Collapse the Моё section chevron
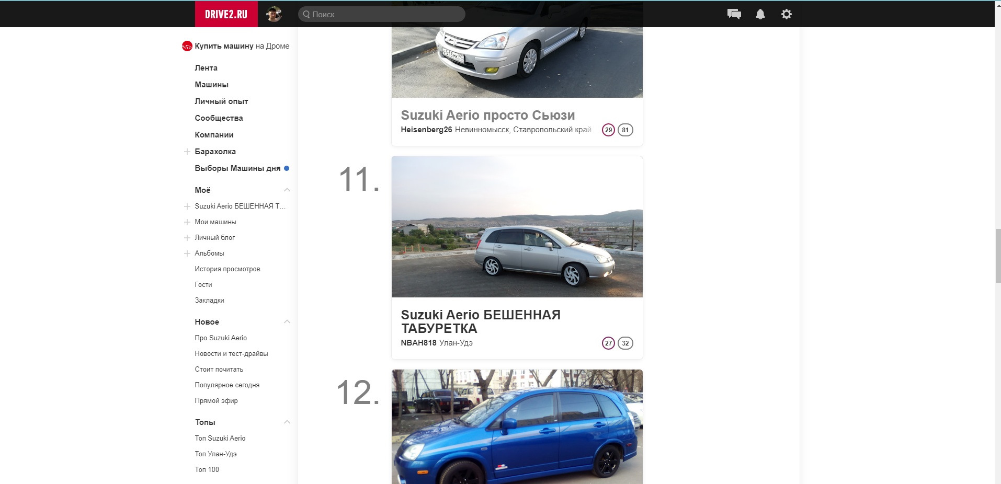This screenshot has height=484, width=1001. [287, 190]
